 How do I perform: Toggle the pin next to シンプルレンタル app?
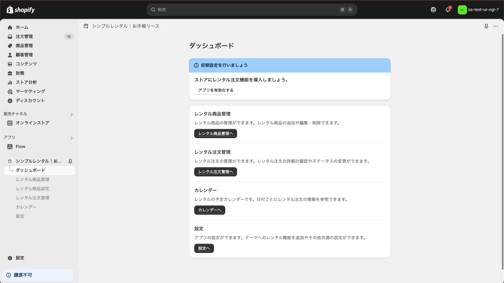tap(70, 161)
